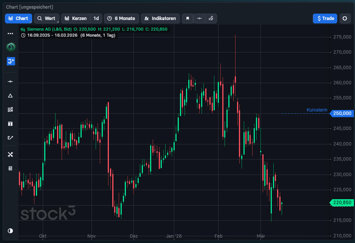The image size is (355, 243).
Task: Open the Kerzen chart type dropdown
Action: coord(76,19)
